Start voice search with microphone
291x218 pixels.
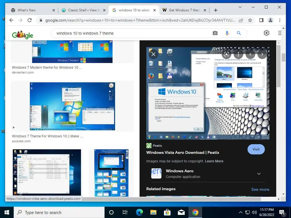[227, 33]
